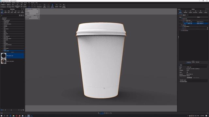Open the Render menu
Screen dimensions: 209x117
pyautogui.click(x=25, y=3)
